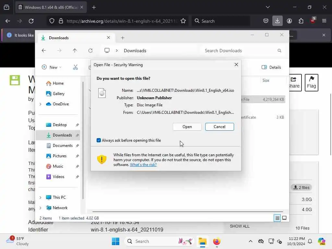Go up one folder in File Explorer
This screenshot has width=332, height=249.
tap(75, 51)
